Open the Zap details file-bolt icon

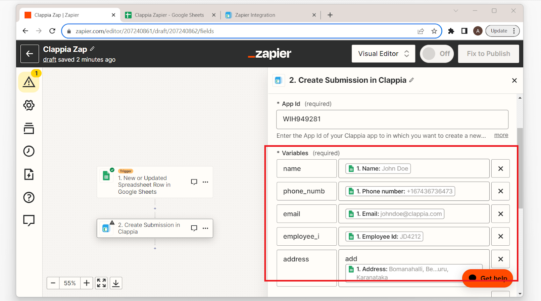[x=29, y=174]
